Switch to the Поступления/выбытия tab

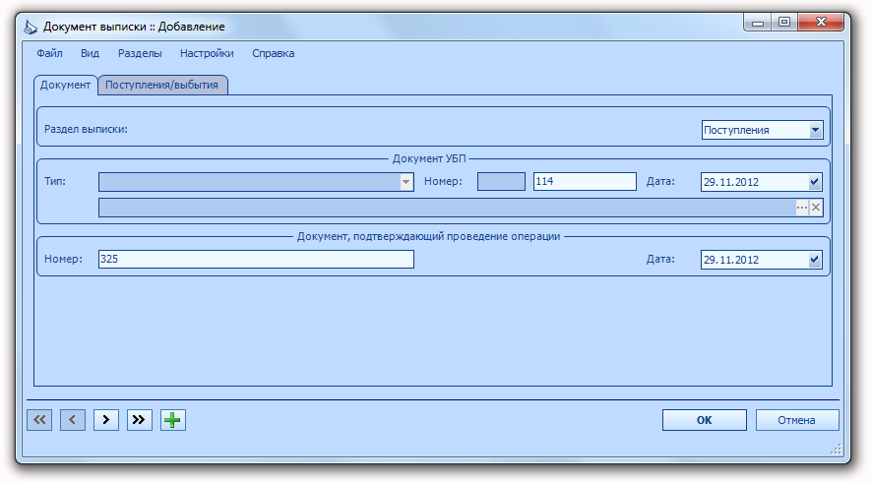tap(161, 85)
